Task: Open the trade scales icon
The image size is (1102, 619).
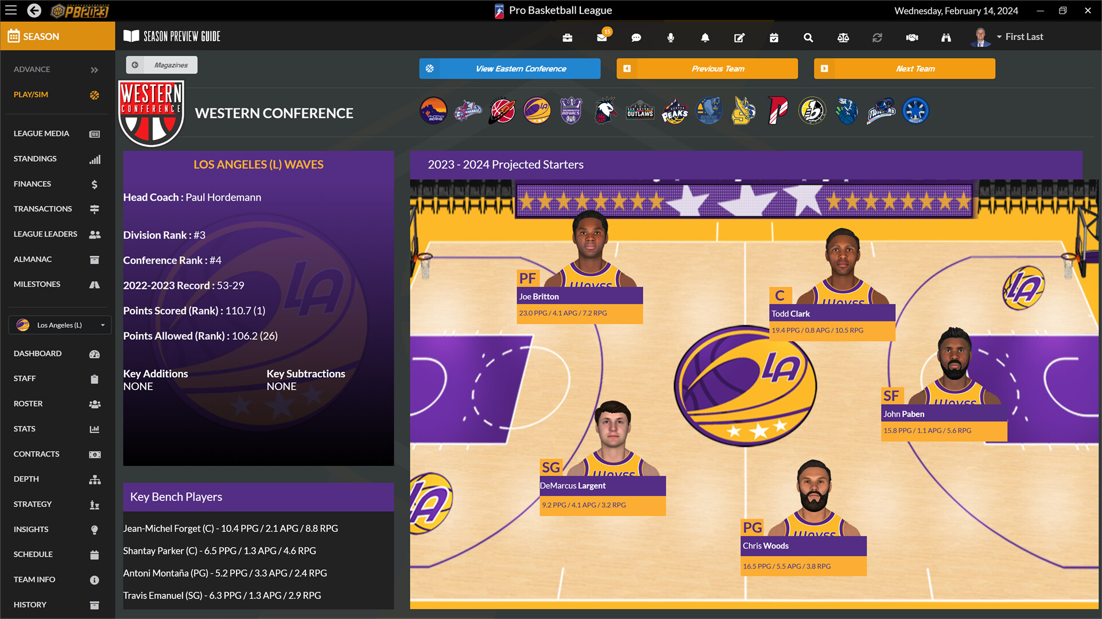Action: coord(843,37)
